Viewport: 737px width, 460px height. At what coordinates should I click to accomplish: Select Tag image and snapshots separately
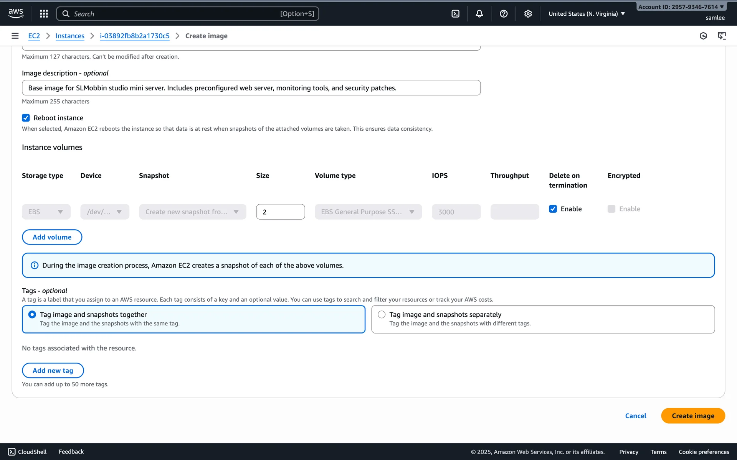[x=382, y=315]
